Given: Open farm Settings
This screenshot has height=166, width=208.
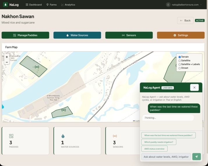Looking at the screenshot, I should (181, 35).
